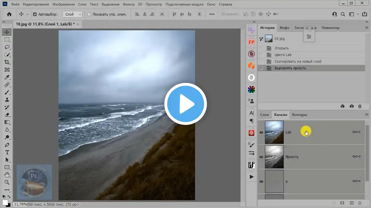Open the History panel options menu
371x208 pixels.
pyautogui.click(x=366, y=28)
